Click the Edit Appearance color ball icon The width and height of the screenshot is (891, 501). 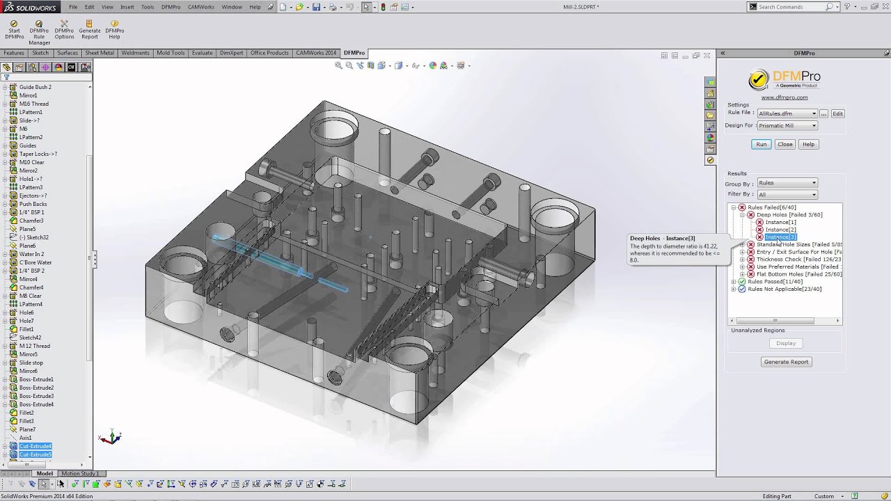[x=433, y=65]
